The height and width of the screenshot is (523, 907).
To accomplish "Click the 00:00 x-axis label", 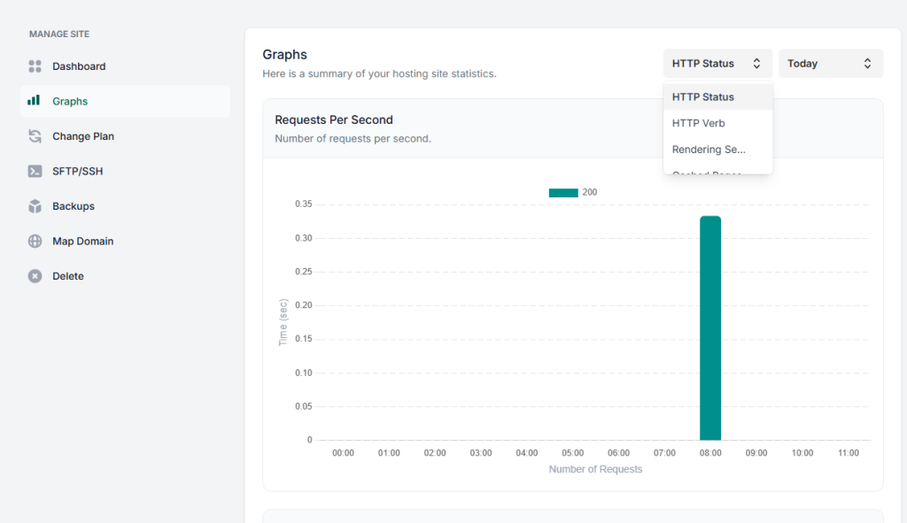I will [x=343, y=453].
